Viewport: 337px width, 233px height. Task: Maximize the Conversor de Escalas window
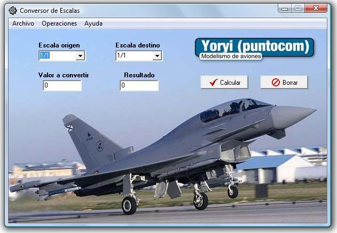[298, 9]
